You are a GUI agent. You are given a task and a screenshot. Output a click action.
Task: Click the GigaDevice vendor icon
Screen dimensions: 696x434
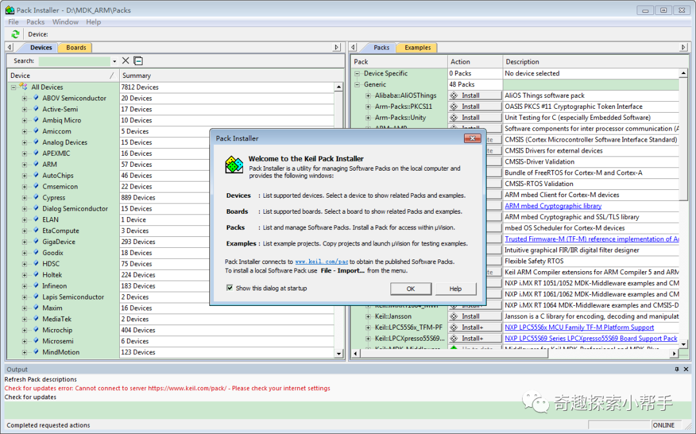[36, 241]
